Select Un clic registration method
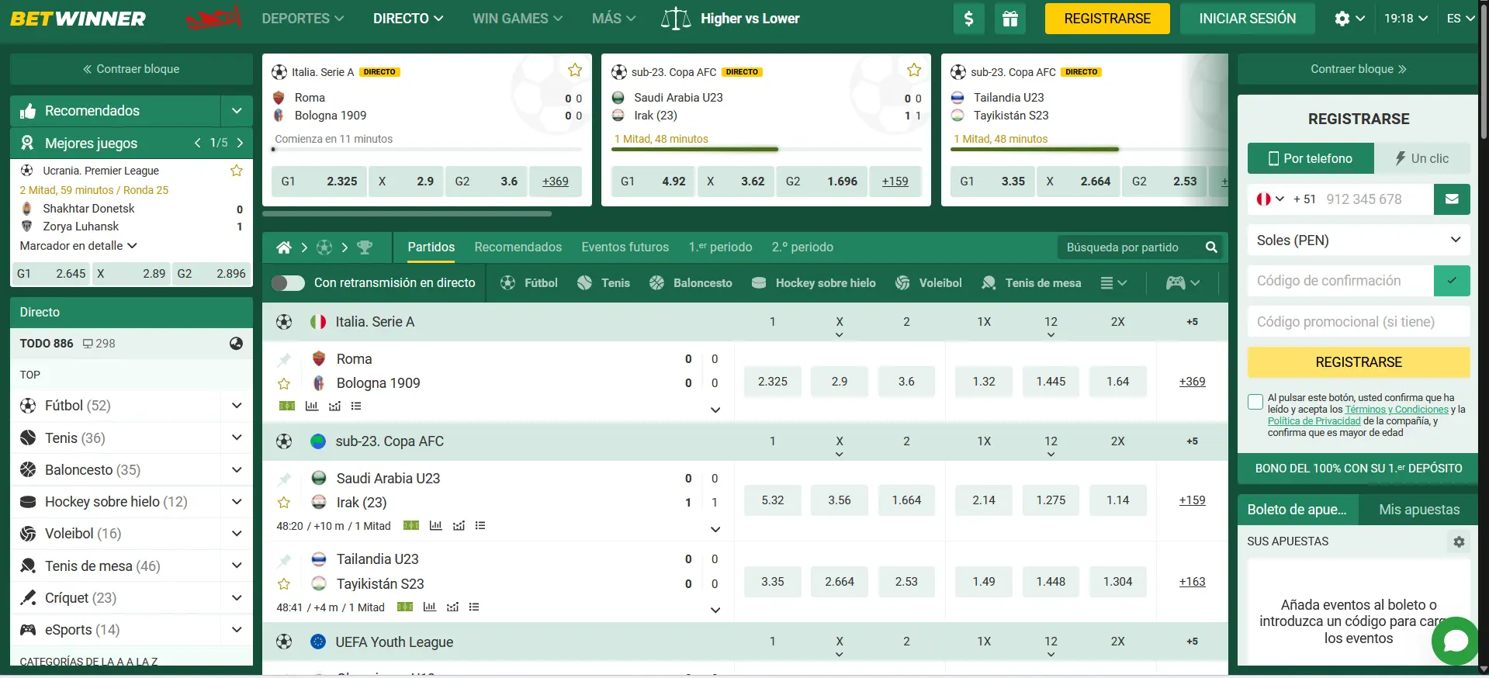 point(1422,158)
